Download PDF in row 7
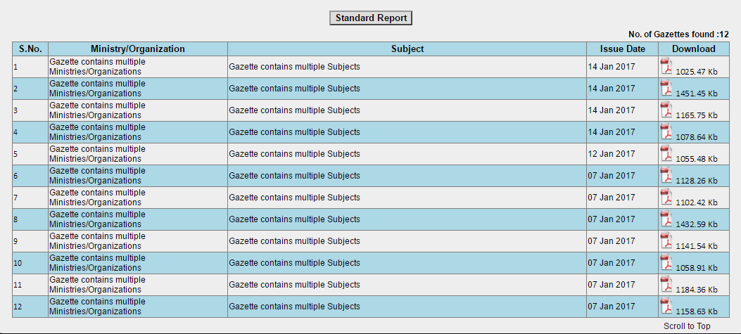Image resolution: width=741 pixels, height=334 pixels. [x=666, y=196]
